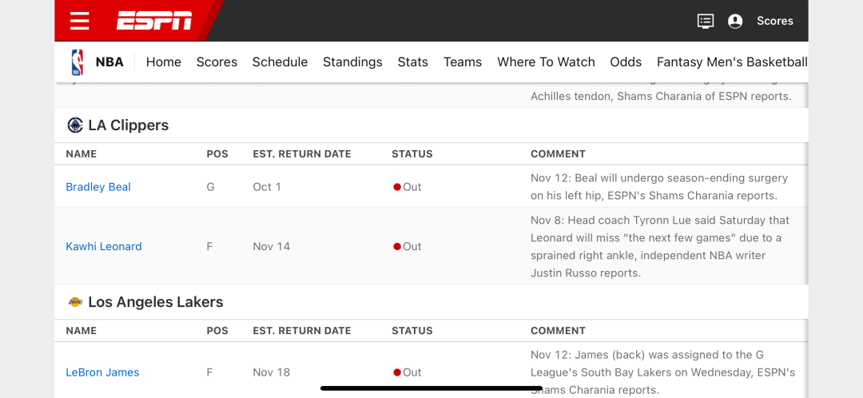Click LeBron James' name link
This screenshot has height=398, width=863.
[x=102, y=372]
